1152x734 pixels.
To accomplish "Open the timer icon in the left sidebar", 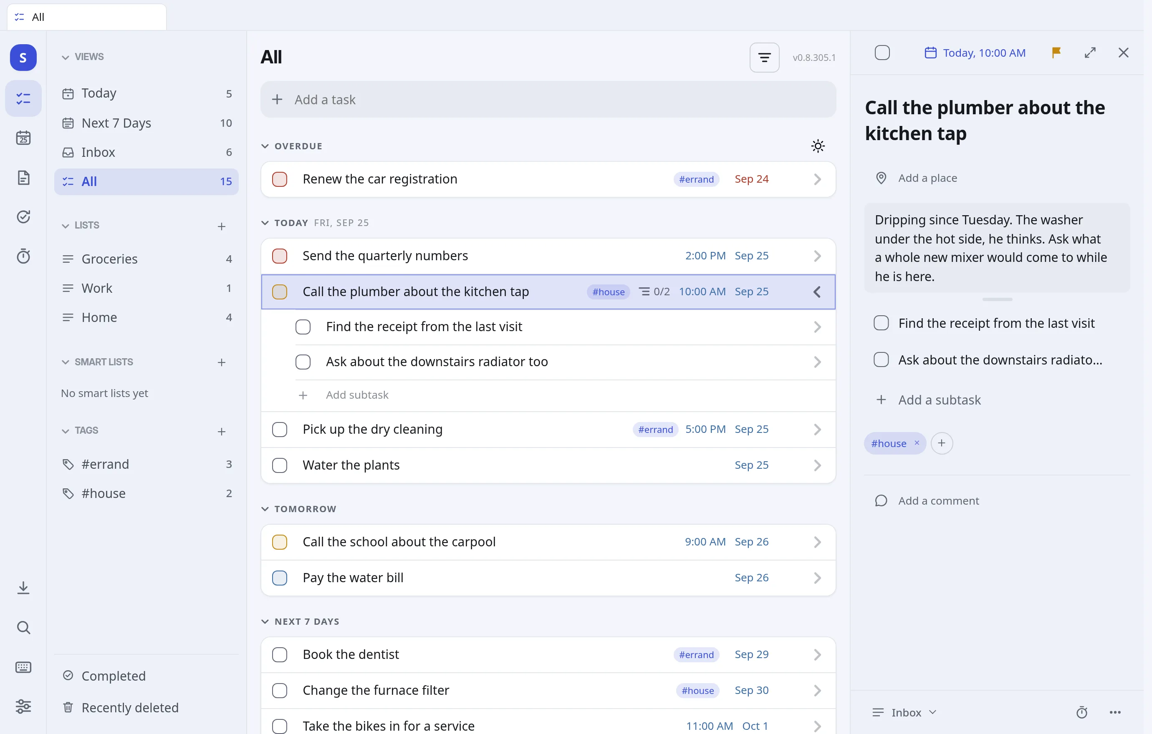I will (23, 256).
